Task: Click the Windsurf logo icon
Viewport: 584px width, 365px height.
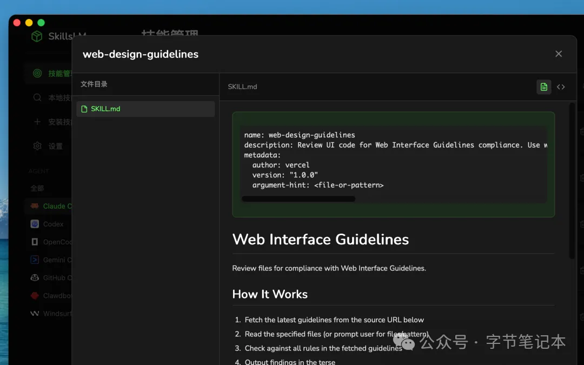Action: click(35, 313)
